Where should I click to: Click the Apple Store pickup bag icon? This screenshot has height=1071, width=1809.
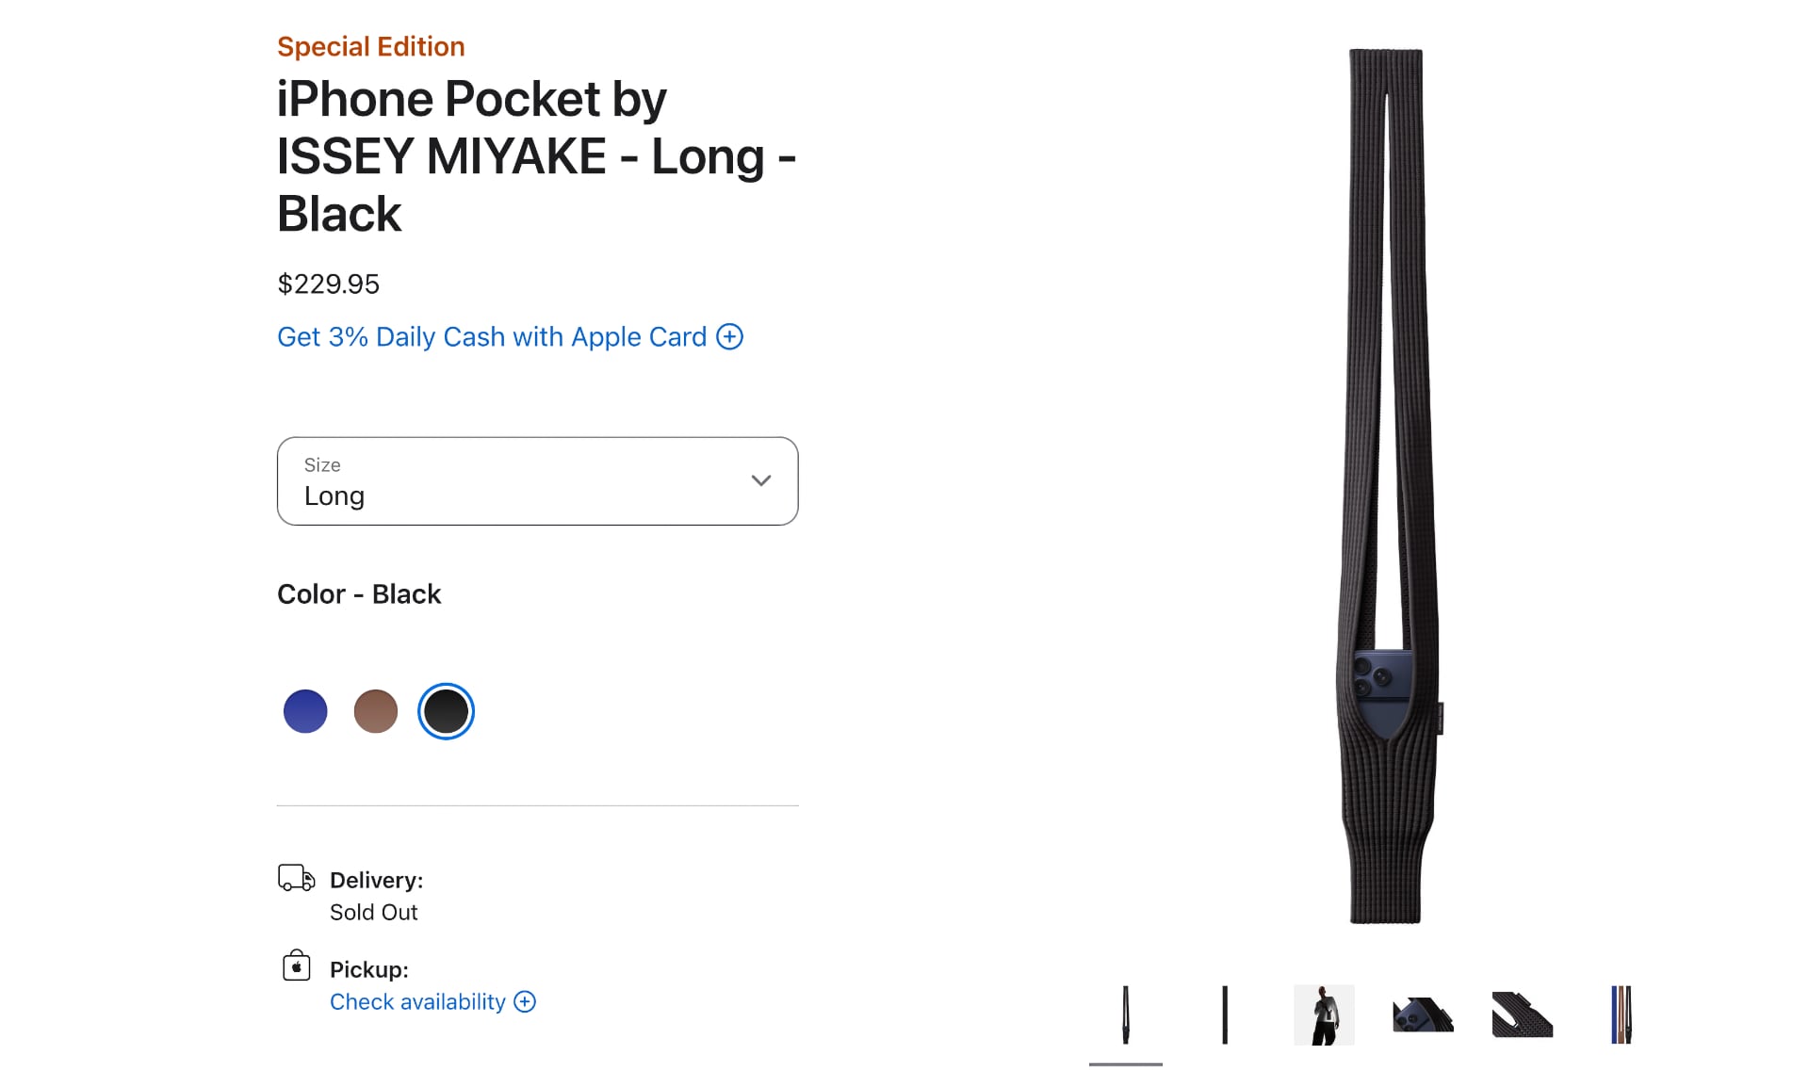point(295,966)
